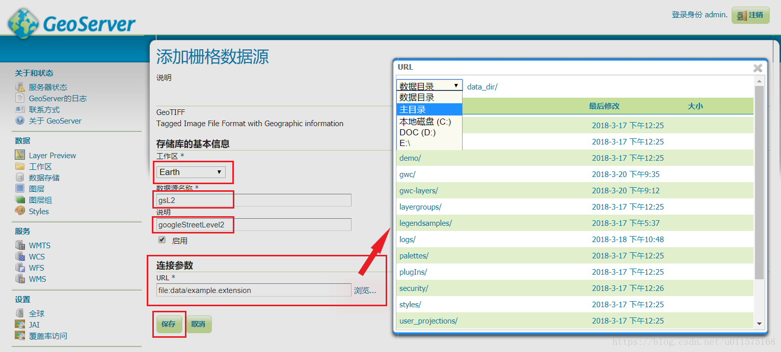Choose 数据目录 from the dropdown list

click(x=429, y=97)
